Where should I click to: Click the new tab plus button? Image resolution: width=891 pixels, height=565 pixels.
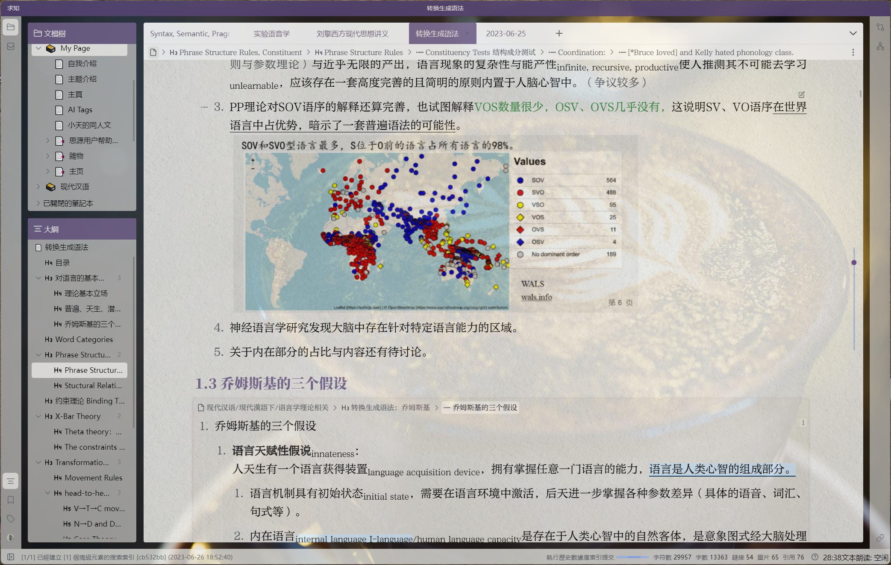[559, 33]
